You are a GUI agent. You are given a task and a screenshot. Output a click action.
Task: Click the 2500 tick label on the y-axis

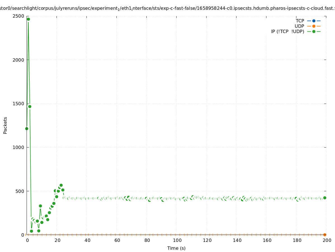tap(18, 16)
